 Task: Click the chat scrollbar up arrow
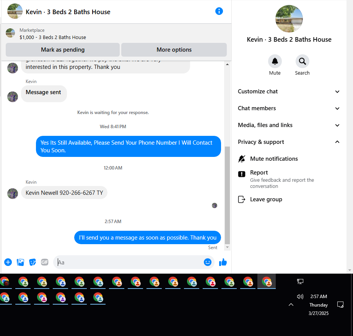228,64
